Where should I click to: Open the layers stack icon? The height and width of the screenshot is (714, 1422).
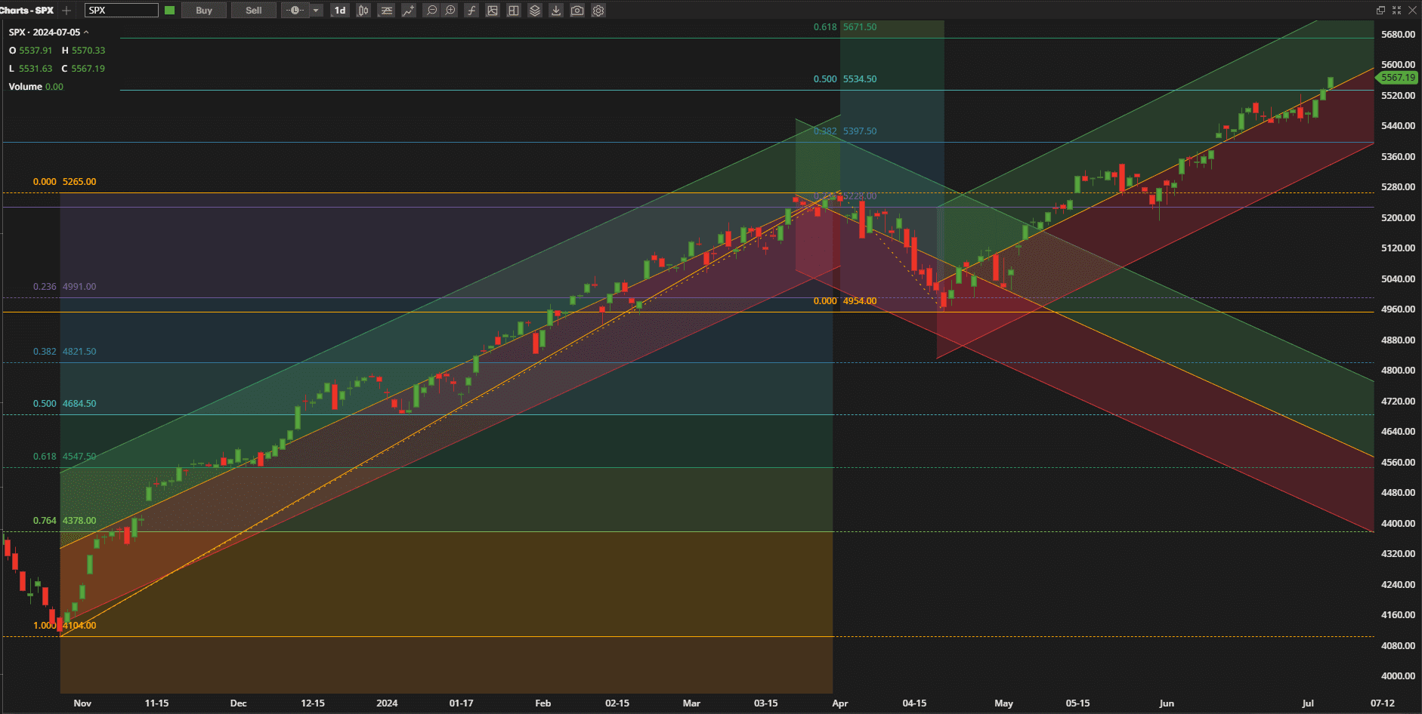tap(535, 11)
